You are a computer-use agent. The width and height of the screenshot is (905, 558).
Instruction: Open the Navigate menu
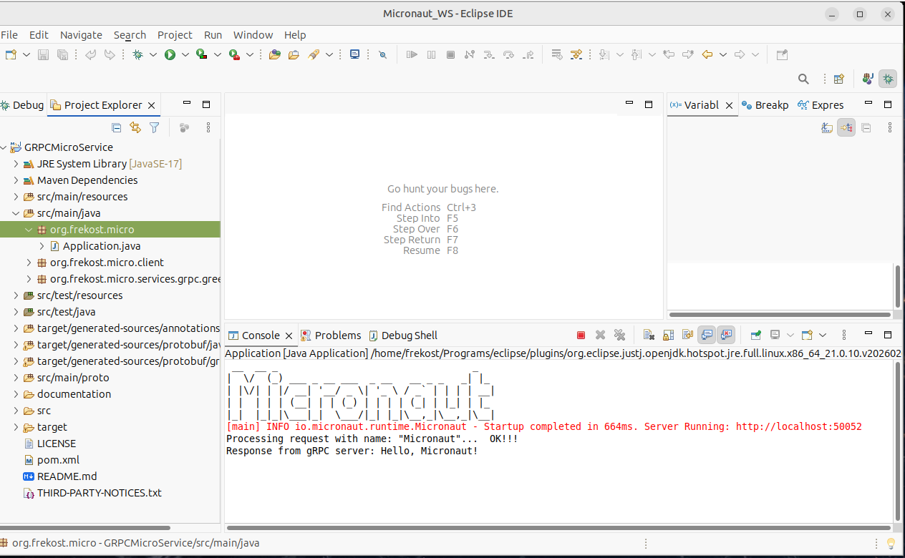pyautogui.click(x=81, y=34)
